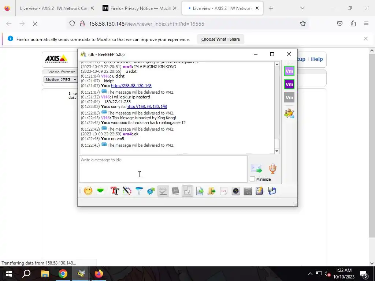Open a new Firefox tab

point(271,8)
